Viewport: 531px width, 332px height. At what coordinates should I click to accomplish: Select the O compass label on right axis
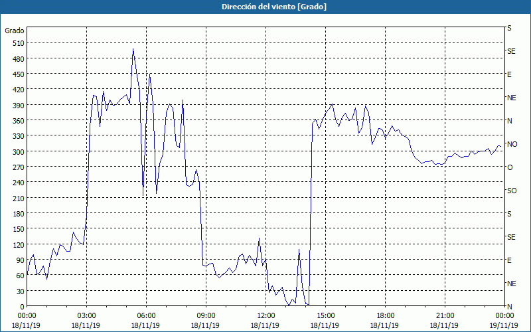coord(510,167)
